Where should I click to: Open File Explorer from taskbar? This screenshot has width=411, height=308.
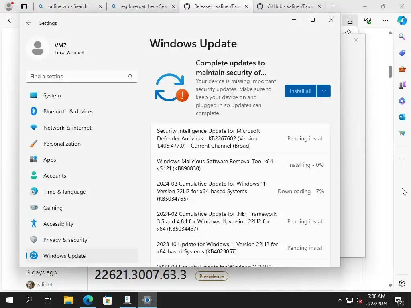(x=69, y=300)
